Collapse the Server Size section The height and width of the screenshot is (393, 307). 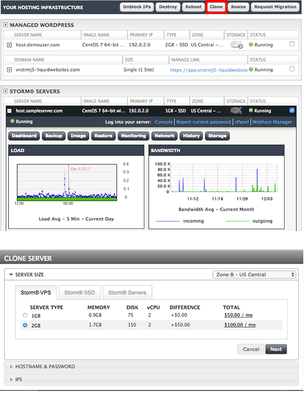coord(11,274)
